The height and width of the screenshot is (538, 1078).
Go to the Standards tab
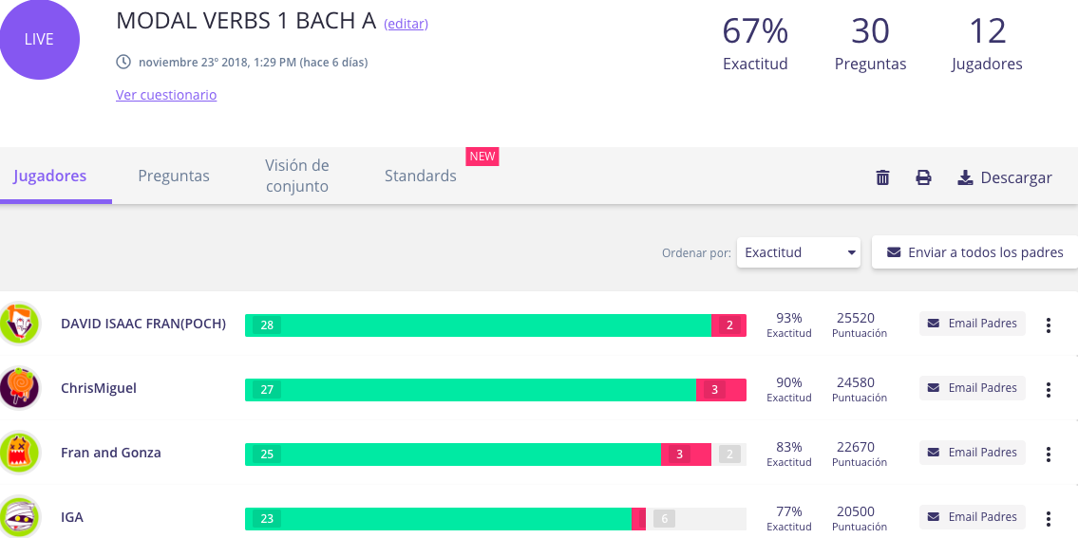point(420,176)
